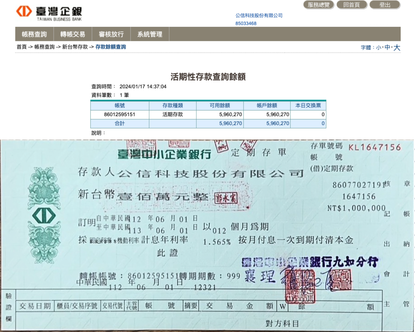Screen dimensions: 415x332
Task: Click 首頁 in the breadcrumb
Action: point(22,47)
